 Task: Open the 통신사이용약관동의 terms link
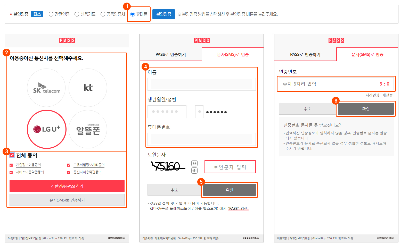(87, 172)
